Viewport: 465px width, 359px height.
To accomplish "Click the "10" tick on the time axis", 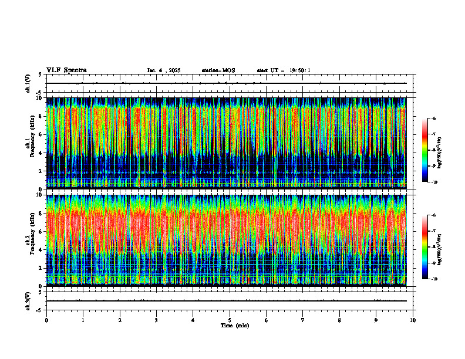I will pyautogui.click(x=413, y=320).
